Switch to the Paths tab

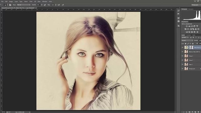pyautogui.click(x=194, y=35)
